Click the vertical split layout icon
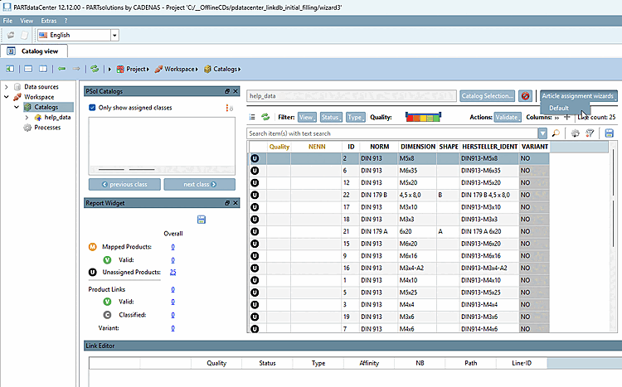 point(43,69)
